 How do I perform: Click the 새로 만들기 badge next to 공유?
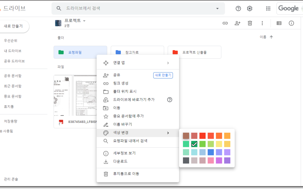pos(163,75)
